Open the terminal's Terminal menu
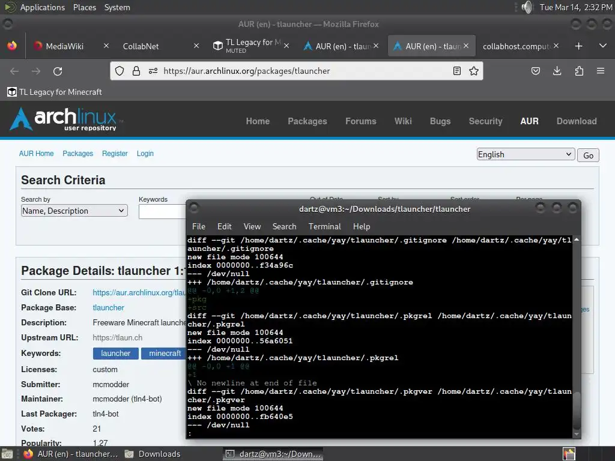The image size is (615, 461). pyautogui.click(x=324, y=226)
